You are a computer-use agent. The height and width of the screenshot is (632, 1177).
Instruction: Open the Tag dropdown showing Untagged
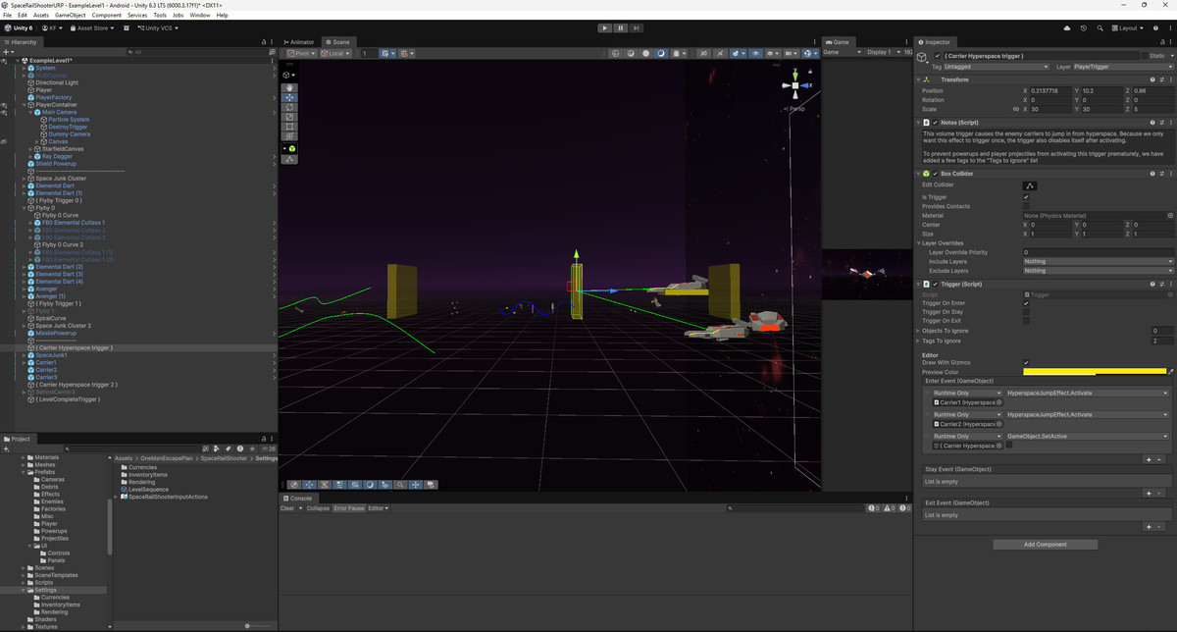coord(997,67)
